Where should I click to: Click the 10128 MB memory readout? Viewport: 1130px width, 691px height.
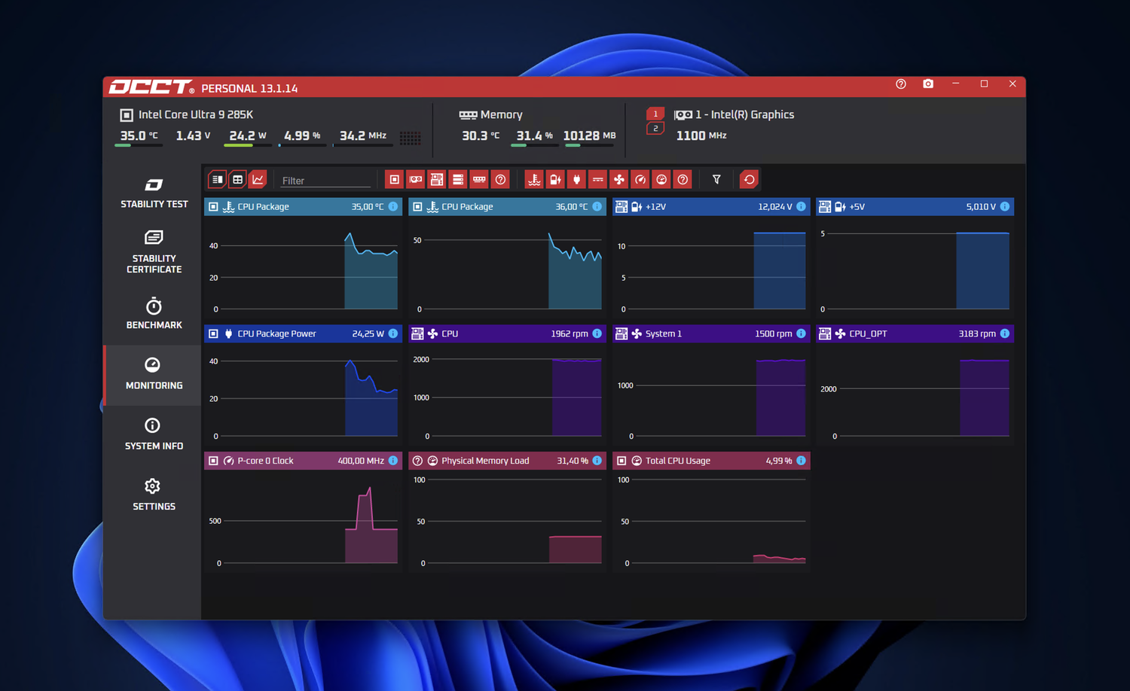[x=589, y=135]
